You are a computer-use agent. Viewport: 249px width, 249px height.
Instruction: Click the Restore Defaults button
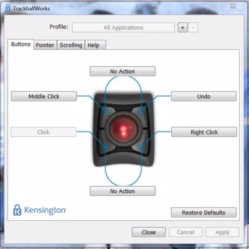pos(204,213)
